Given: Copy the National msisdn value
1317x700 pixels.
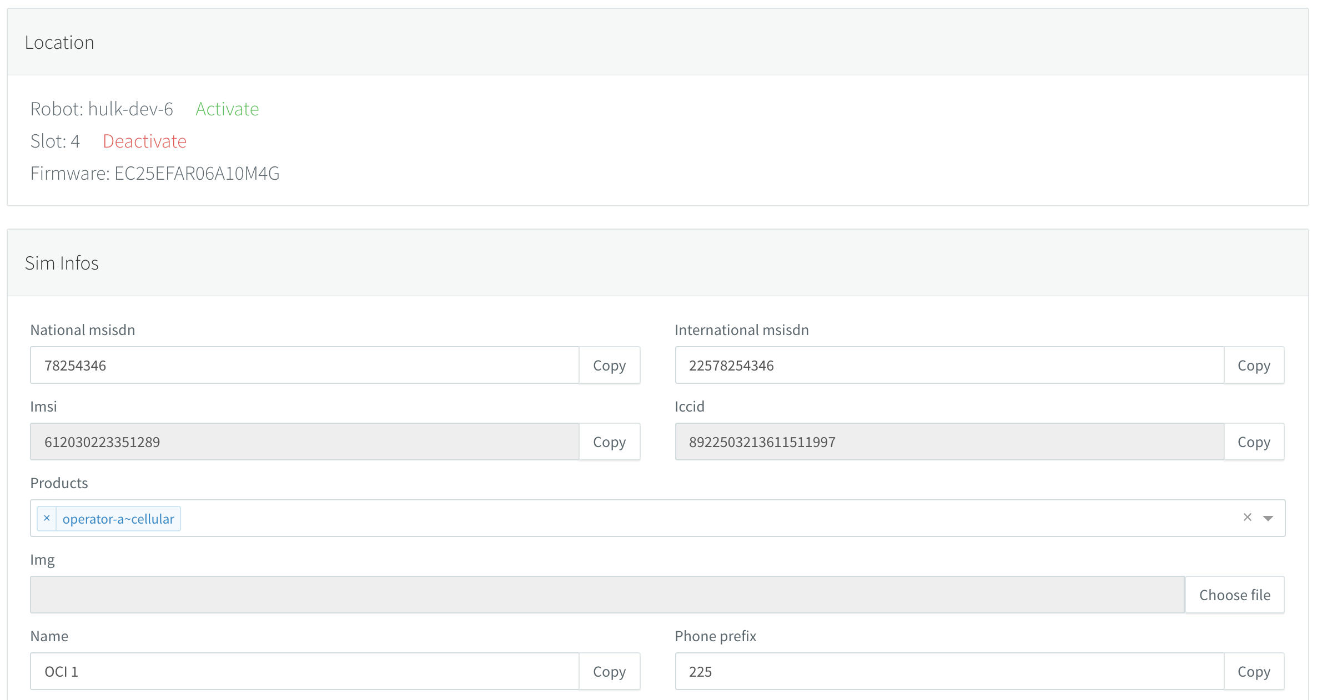Looking at the screenshot, I should click(x=609, y=365).
